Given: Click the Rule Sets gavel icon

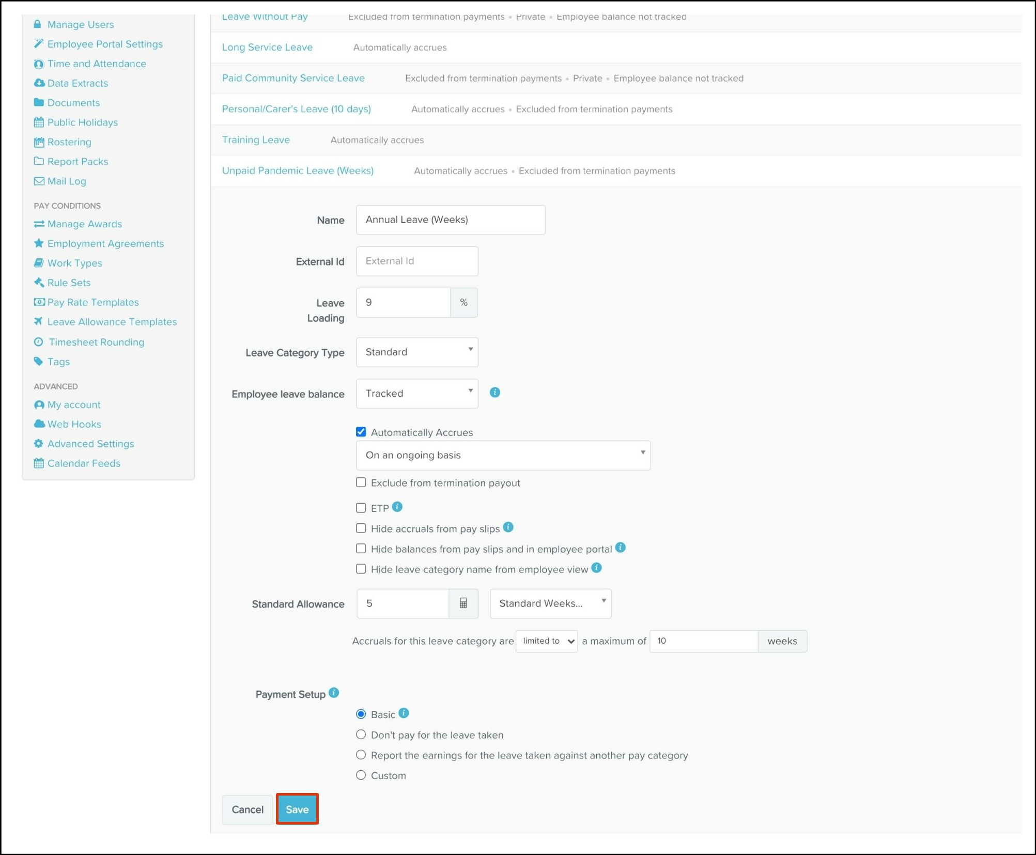Looking at the screenshot, I should click(39, 282).
